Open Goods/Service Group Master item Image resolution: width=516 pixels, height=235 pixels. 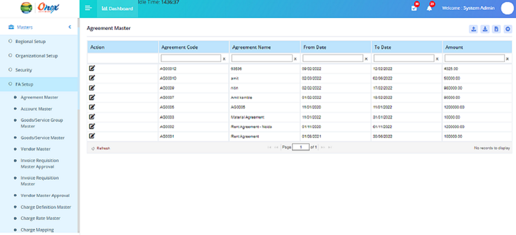coord(42,123)
